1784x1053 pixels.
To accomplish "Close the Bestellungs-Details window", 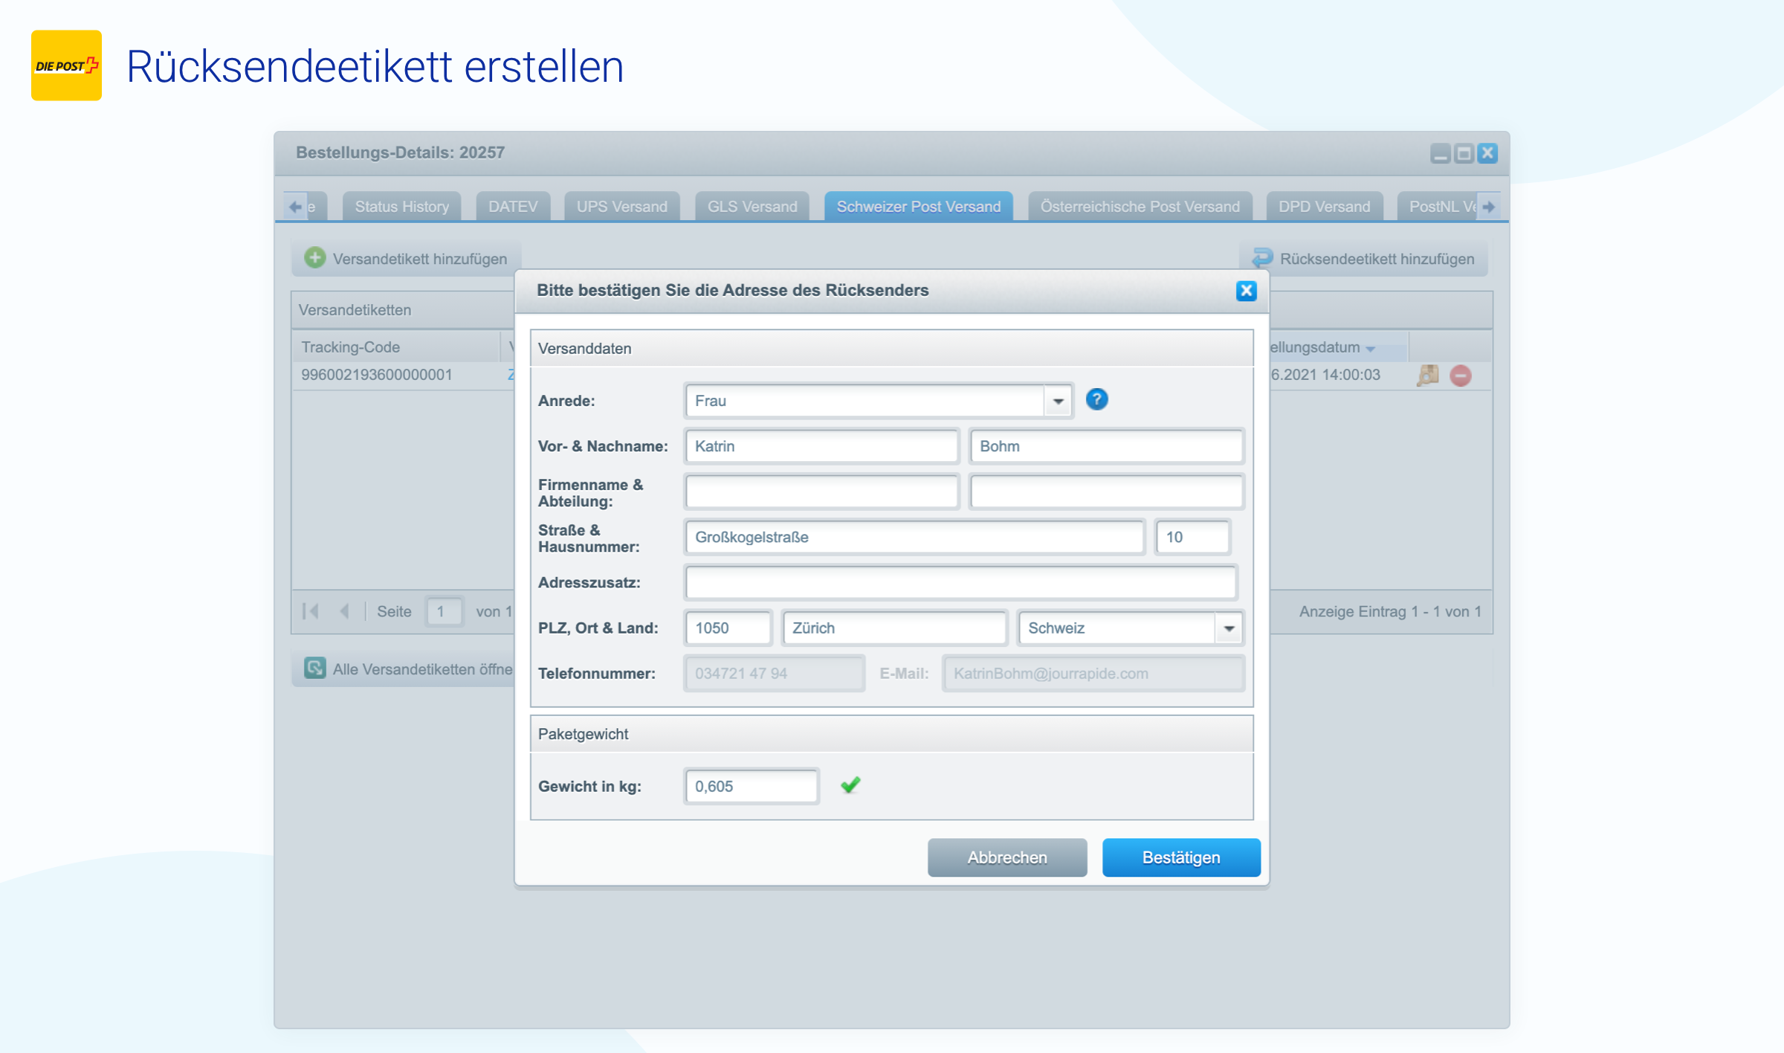I will pyautogui.click(x=1487, y=153).
